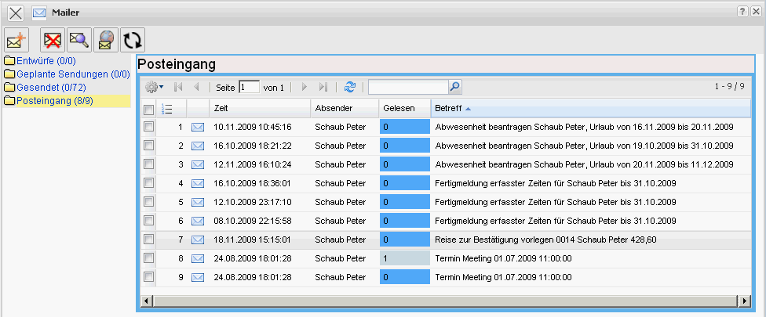Click the blue reload icon in grid toolbar
Viewport: 766px width, 317px height.
[349, 87]
